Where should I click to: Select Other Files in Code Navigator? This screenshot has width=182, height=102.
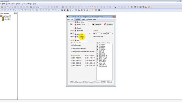pyautogui.click(x=8, y=20)
